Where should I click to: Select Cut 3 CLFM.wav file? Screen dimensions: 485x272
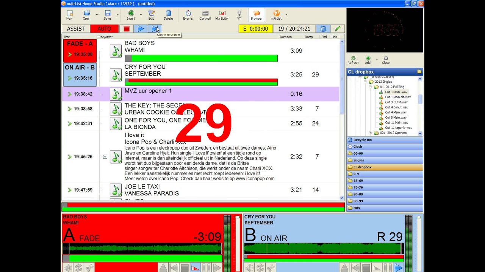pos(396,102)
